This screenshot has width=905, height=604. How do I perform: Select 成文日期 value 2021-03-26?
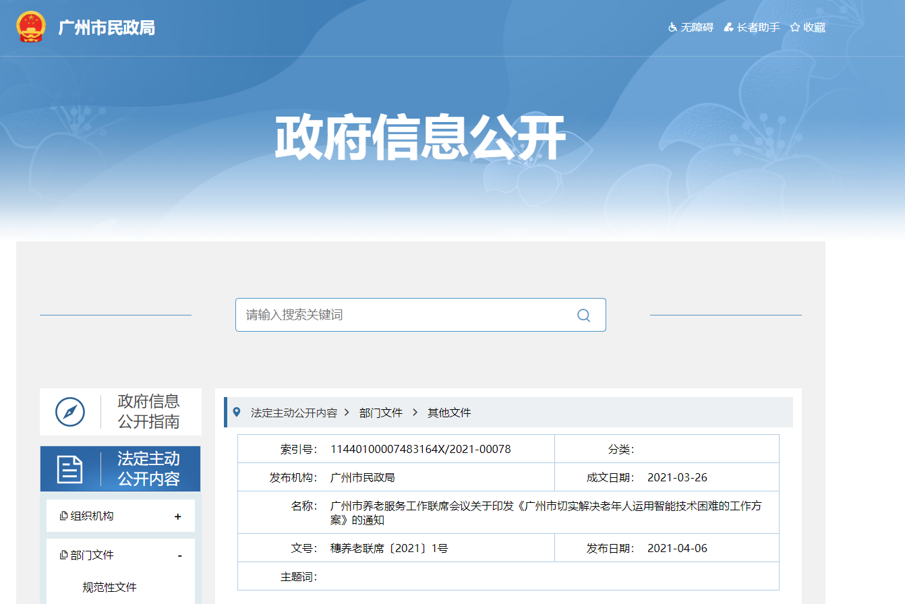(x=677, y=478)
